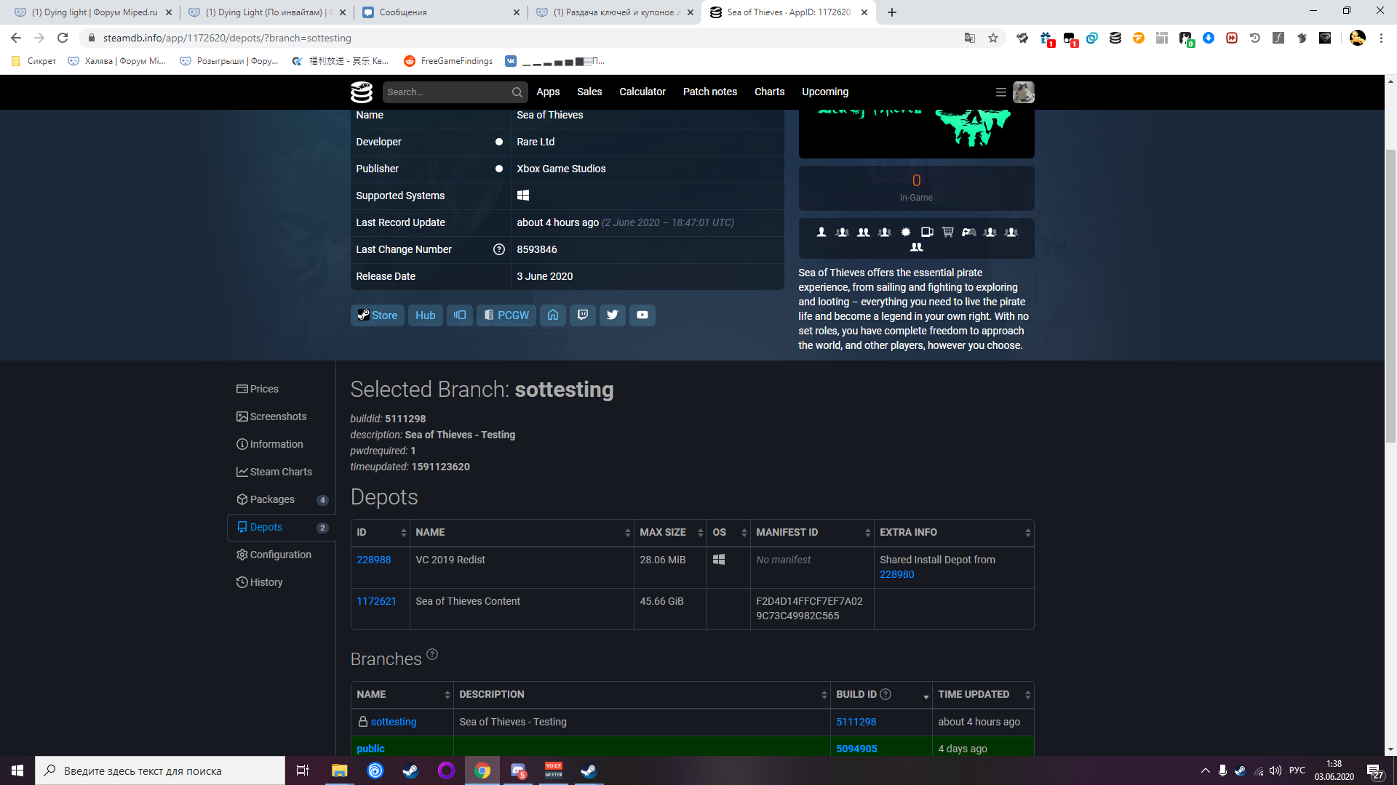Open build 5111298 link in Branches table

(856, 722)
